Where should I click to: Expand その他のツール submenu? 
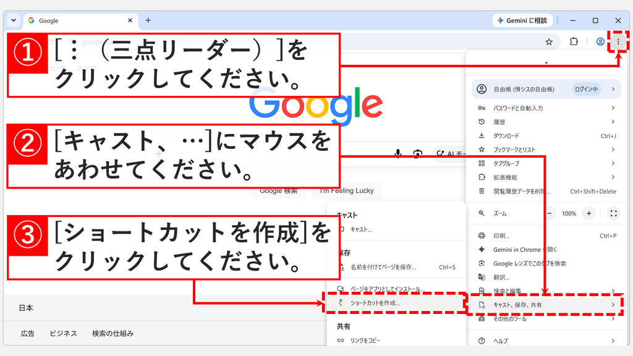click(x=546, y=319)
